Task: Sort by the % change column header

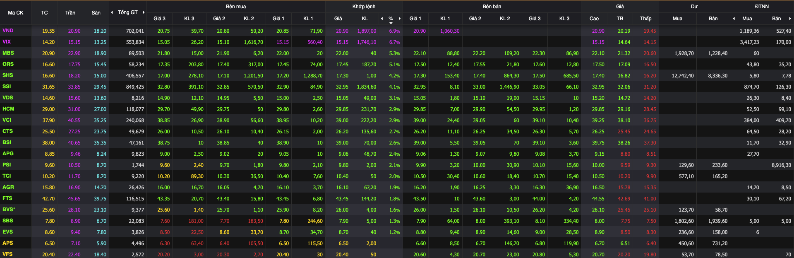Action: [391, 19]
